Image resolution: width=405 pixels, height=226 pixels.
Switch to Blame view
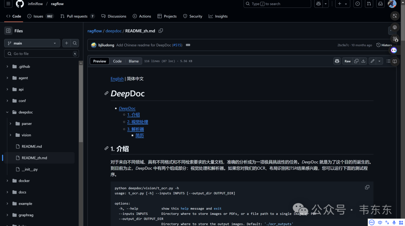(x=133, y=61)
